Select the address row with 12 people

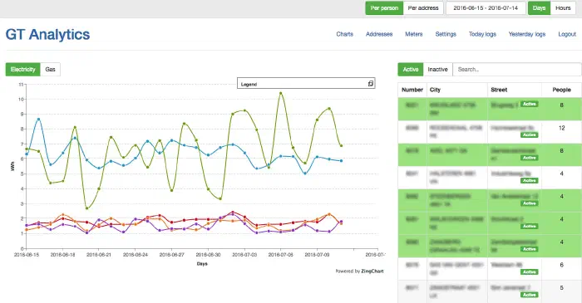(490, 132)
